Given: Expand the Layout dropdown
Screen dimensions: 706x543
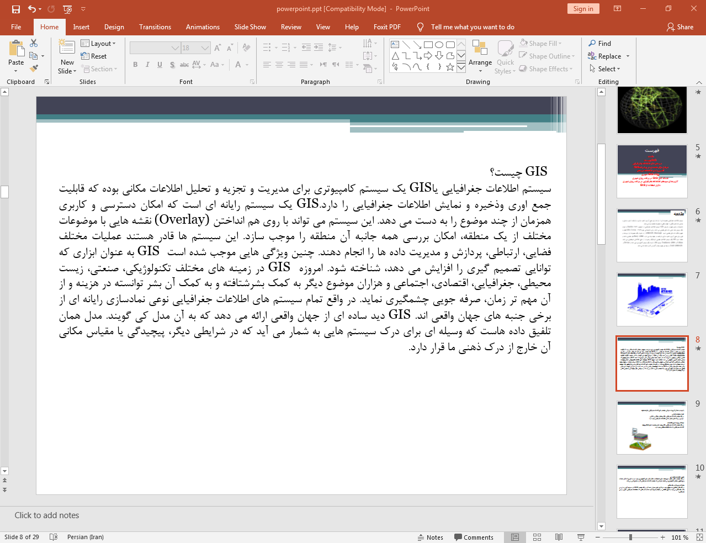Looking at the screenshot, I should [x=98, y=44].
